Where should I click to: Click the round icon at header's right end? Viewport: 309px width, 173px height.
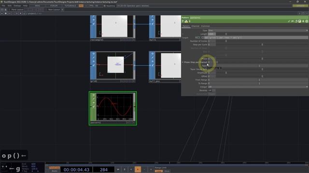[x=307, y=21]
